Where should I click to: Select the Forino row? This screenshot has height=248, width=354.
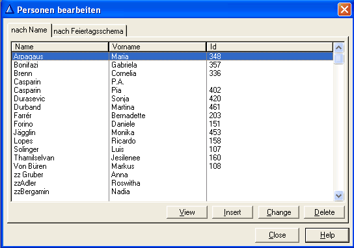coord(172,124)
